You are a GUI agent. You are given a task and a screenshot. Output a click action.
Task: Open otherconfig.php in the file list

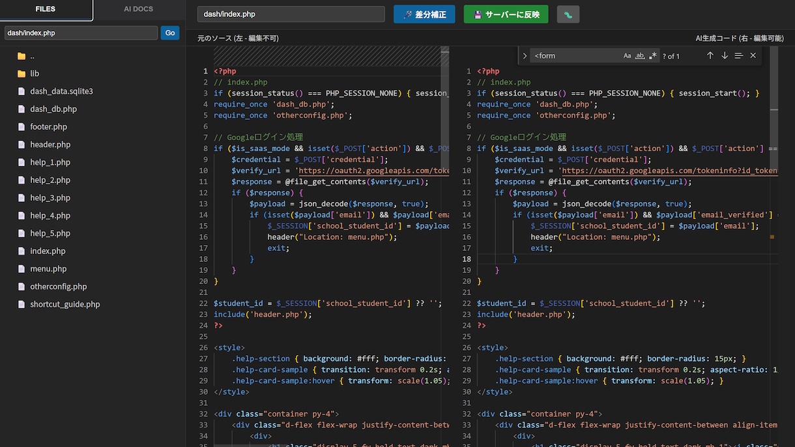(58, 287)
